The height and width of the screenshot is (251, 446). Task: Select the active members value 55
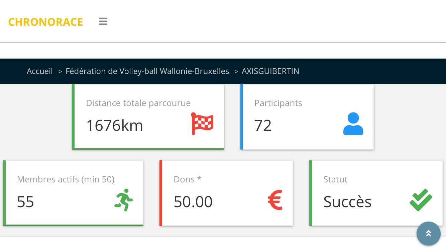tap(25, 202)
